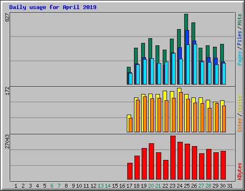The width and height of the screenshot is (245, 191).
Task: Click day 13 weekend label
Action: click(x=100, y=186)
